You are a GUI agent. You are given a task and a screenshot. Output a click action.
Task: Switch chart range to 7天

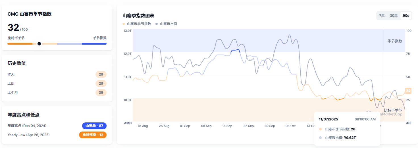pos(382,16)
